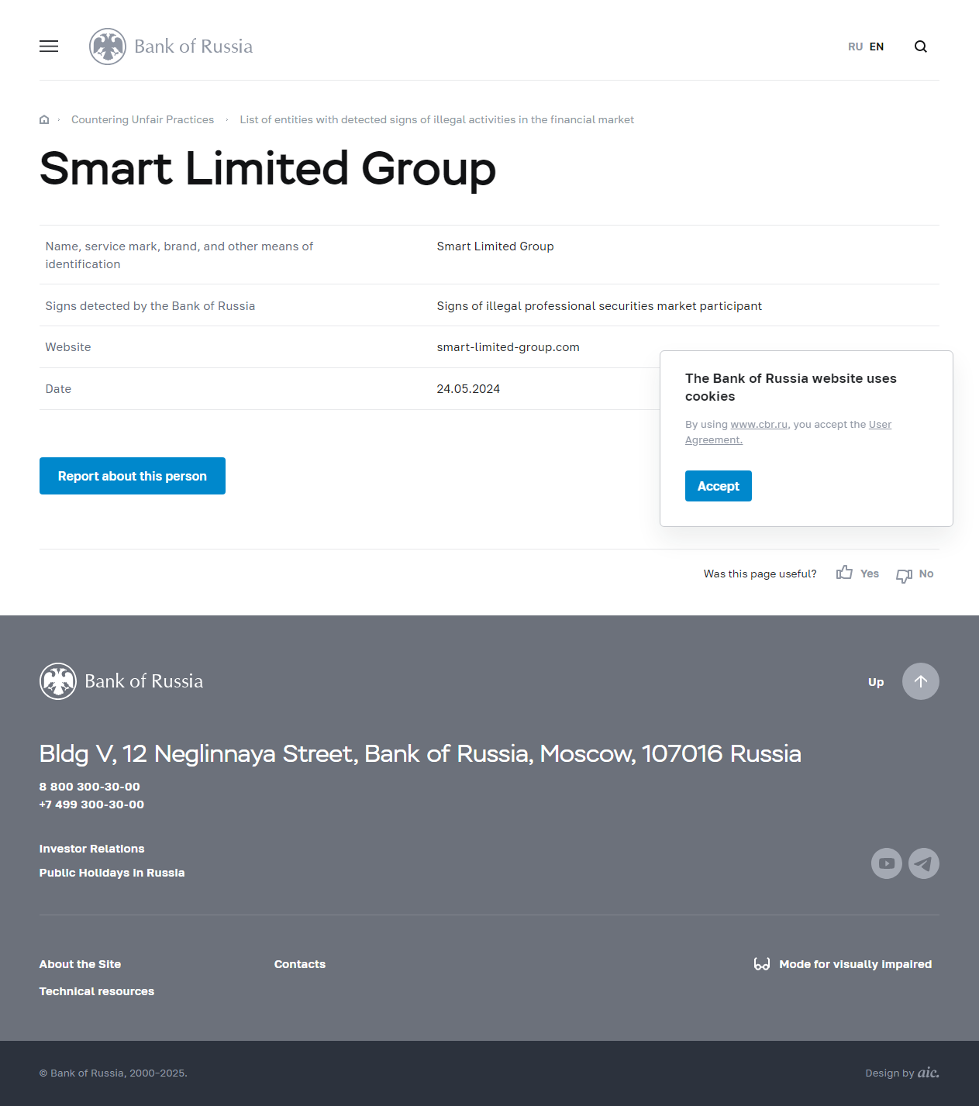979x1106 pixels.
Task: Switch language to RU
Action: coord(855,47)
